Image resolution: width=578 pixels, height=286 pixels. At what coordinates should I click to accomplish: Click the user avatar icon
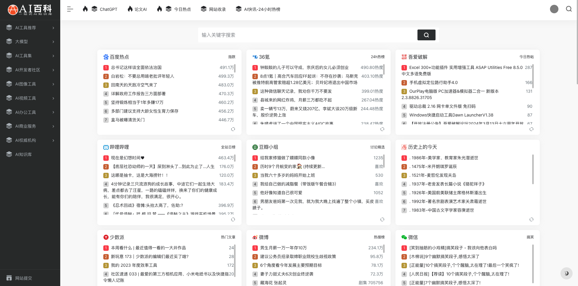click(554, 9)
